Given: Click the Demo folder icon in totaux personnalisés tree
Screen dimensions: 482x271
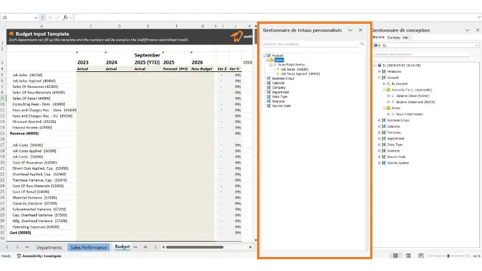Looking at the screenshot, I should [272, 60].
